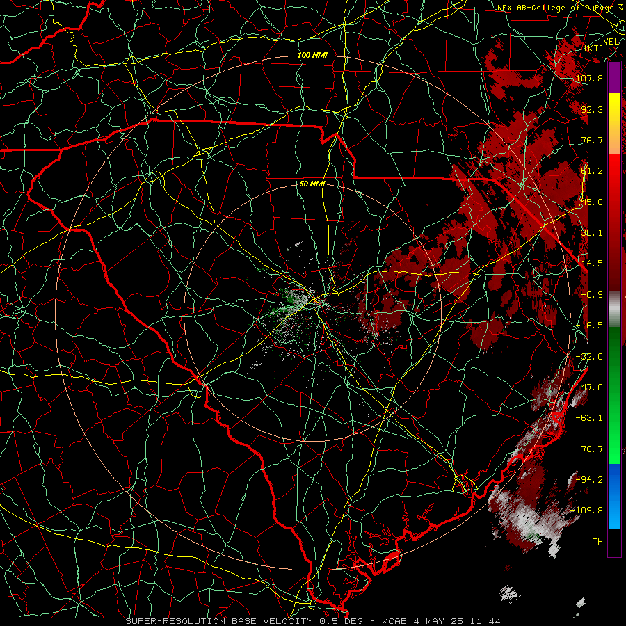
Task: Click the SUPER-RESOLUTION BASE VELOCITY product title
Action: [x=219, y=621]
